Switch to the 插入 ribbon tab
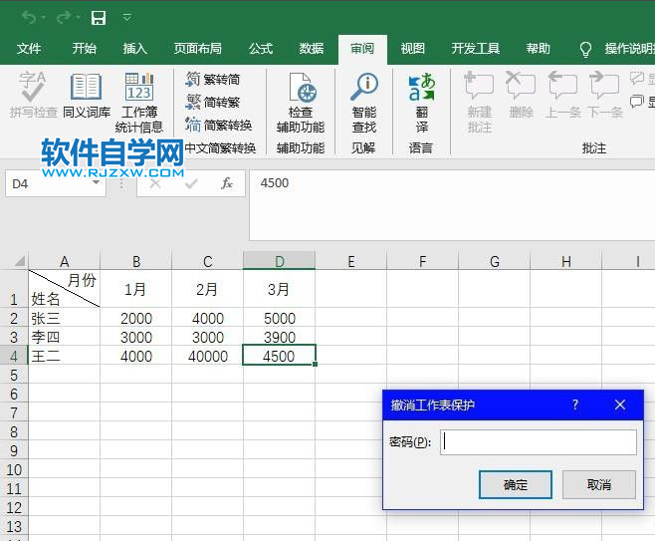Viewport: 655px width, 541px height. point(135,49)
